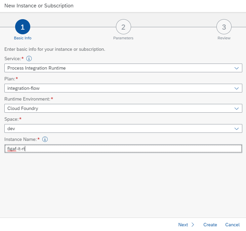The height and width of the screenshot is (231, 246).
Task: Cancel the new instance dialog
Action: 232,225
